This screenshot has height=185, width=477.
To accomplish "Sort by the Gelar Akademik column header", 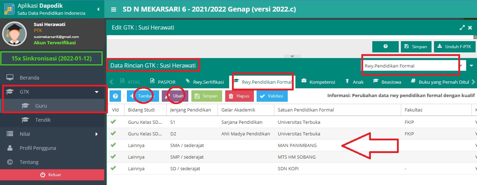I will [246, 110].
